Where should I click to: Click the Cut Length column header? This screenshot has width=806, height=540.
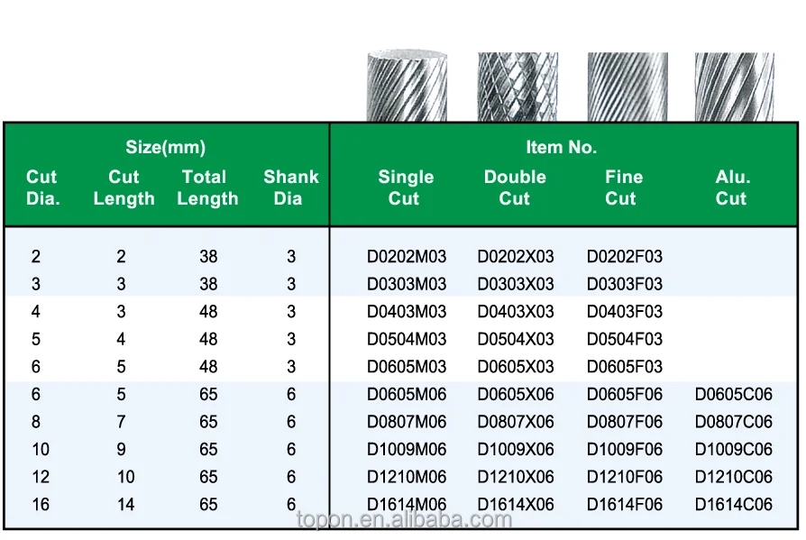click(124, 188)
